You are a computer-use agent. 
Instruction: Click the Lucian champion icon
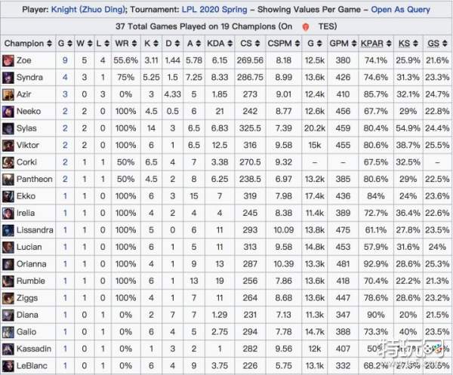pyautogui.click(x=8, y=247)
